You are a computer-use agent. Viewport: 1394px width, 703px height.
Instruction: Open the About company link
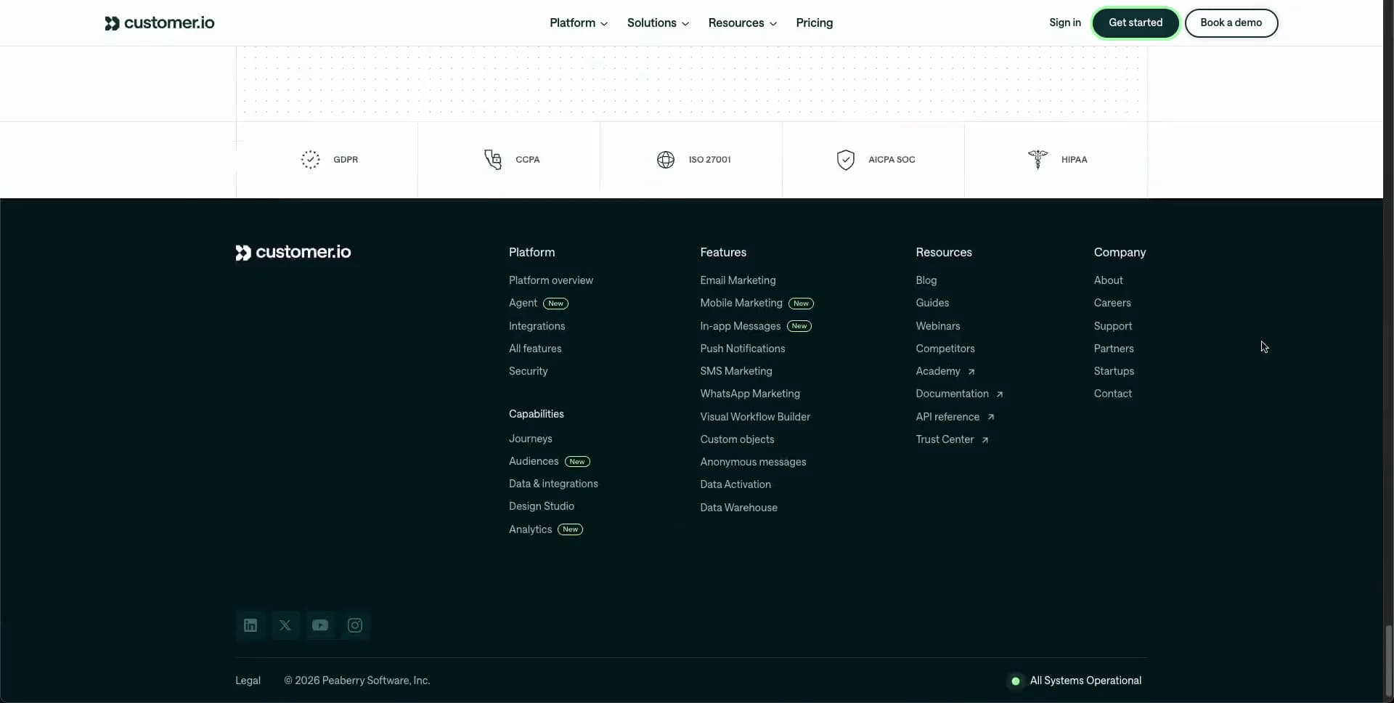coord(1109,280)
